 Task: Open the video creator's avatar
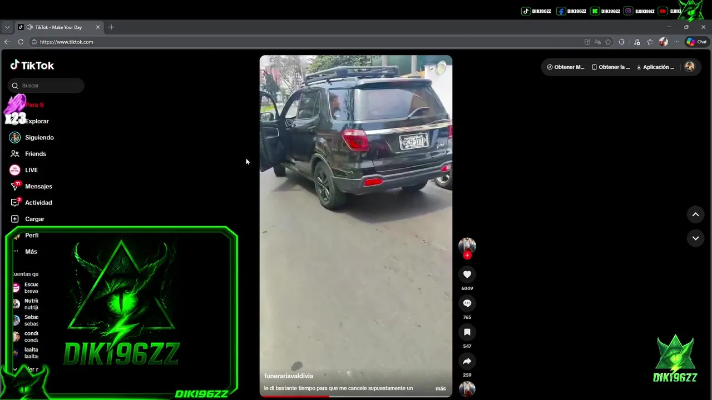tap(467, 246)
